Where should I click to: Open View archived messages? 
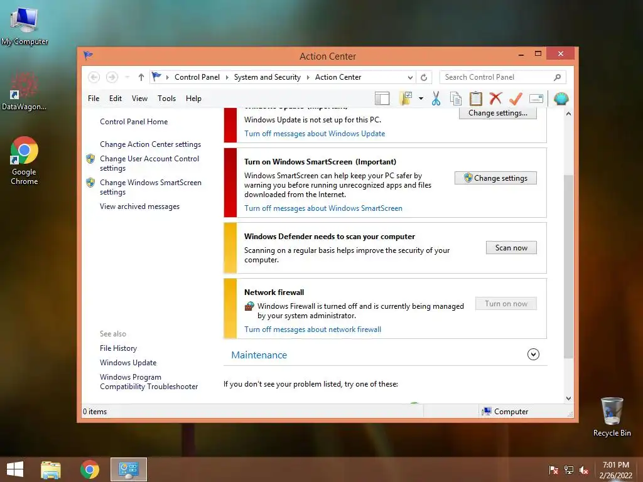coord(139,206)
